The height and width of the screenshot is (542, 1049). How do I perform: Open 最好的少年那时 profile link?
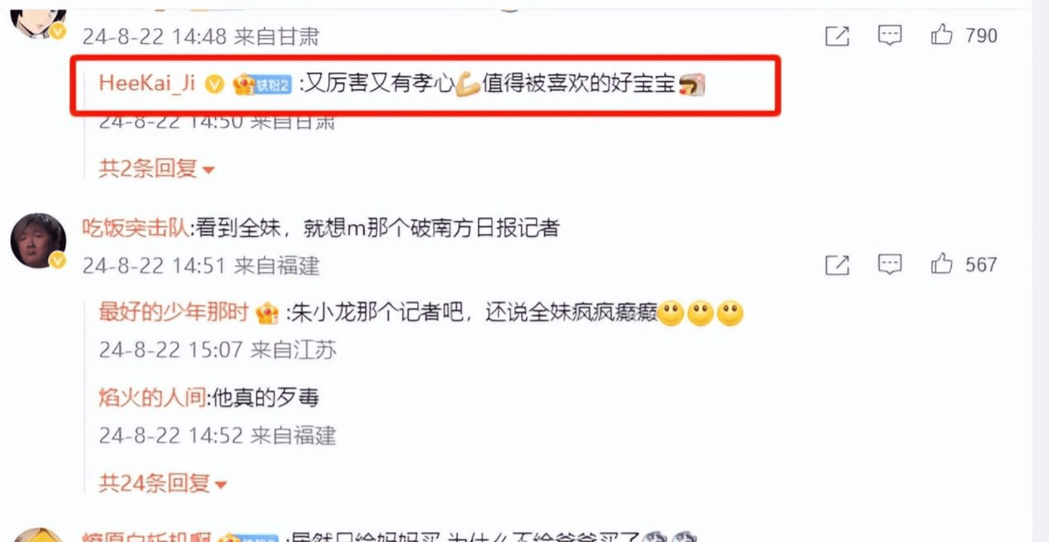(x=173, y=312)
